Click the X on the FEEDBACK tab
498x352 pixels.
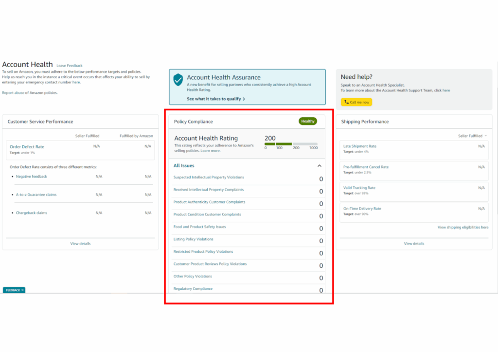(21, 289)
